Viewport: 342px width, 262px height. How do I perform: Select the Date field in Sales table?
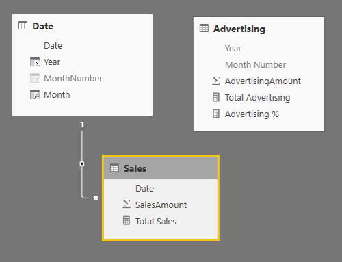[144, 189]
